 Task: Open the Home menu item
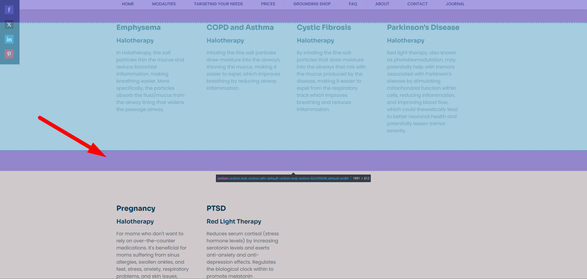pyautogui.click(x=128, y=4)
